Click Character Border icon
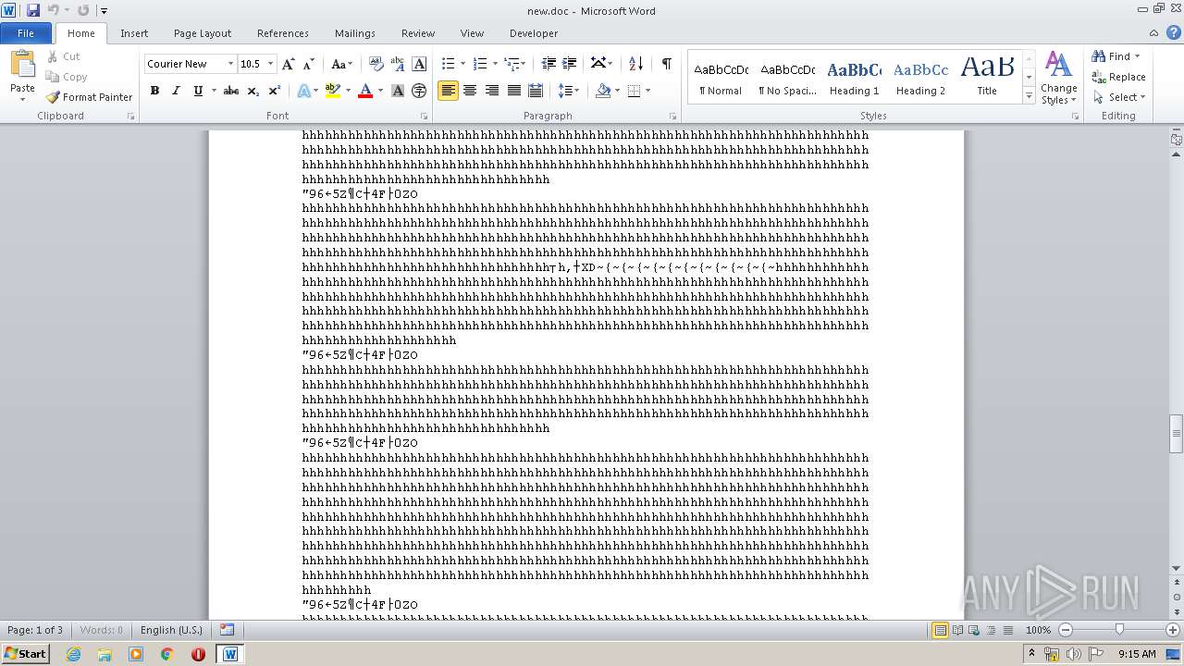This screenshot has height=666, width=1184. 419,64
